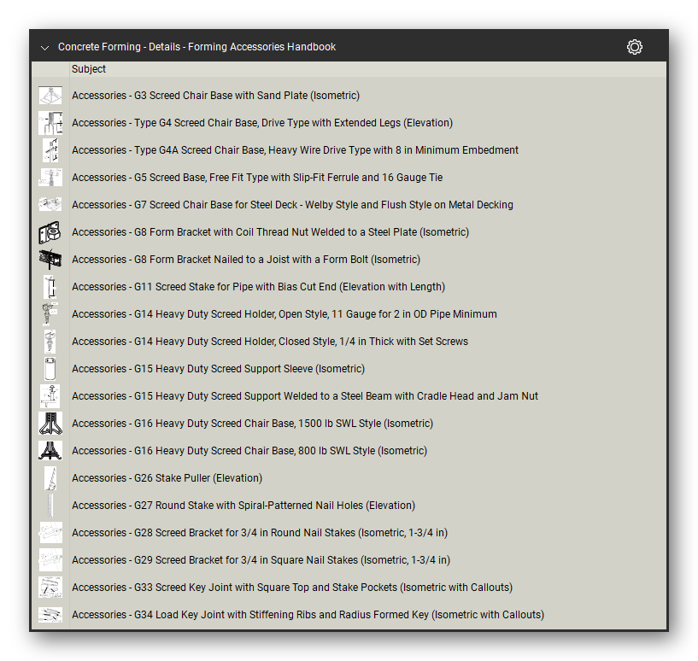Select 'G14 Heavy Duty Screed Holder, Open Style' row
Viewport: 698px width, 661px height.
tap(349, 313)
